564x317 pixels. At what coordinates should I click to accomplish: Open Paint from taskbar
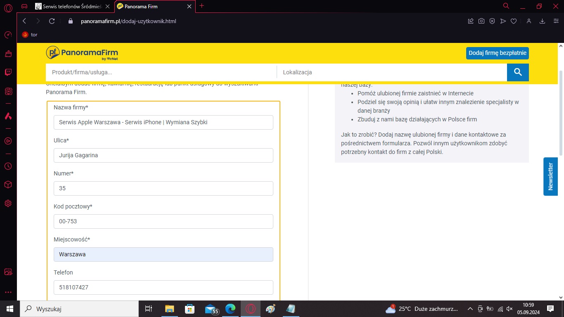270,309
